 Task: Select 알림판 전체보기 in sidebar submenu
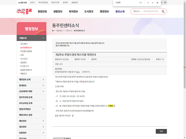(26, 70)
